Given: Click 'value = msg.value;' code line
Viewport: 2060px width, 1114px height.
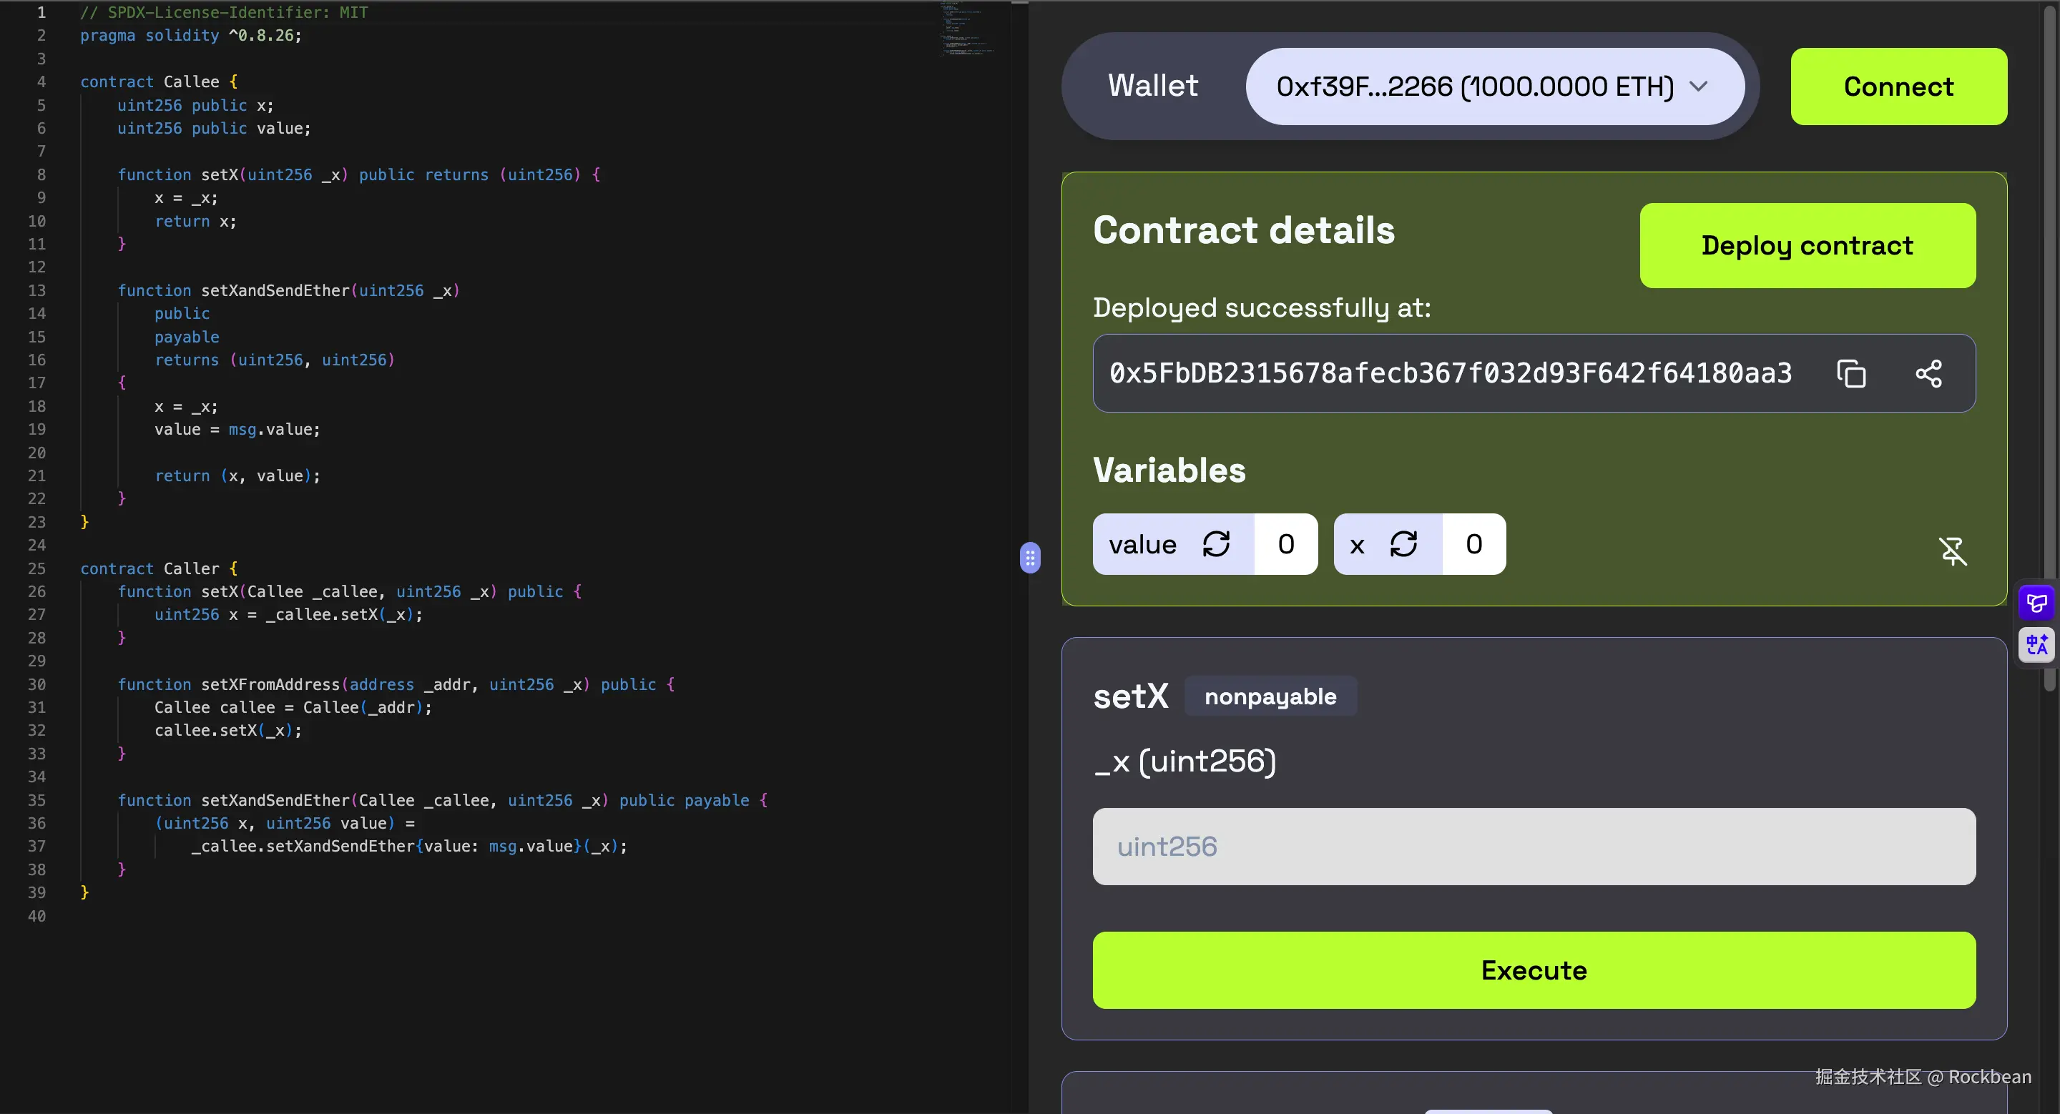Looking at the screenshot, I should pos(237,429).
